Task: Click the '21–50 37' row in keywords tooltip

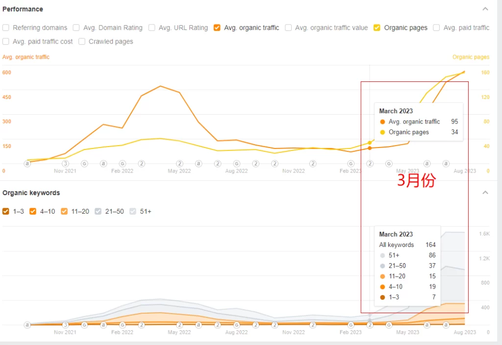Action: pos(407,266)
